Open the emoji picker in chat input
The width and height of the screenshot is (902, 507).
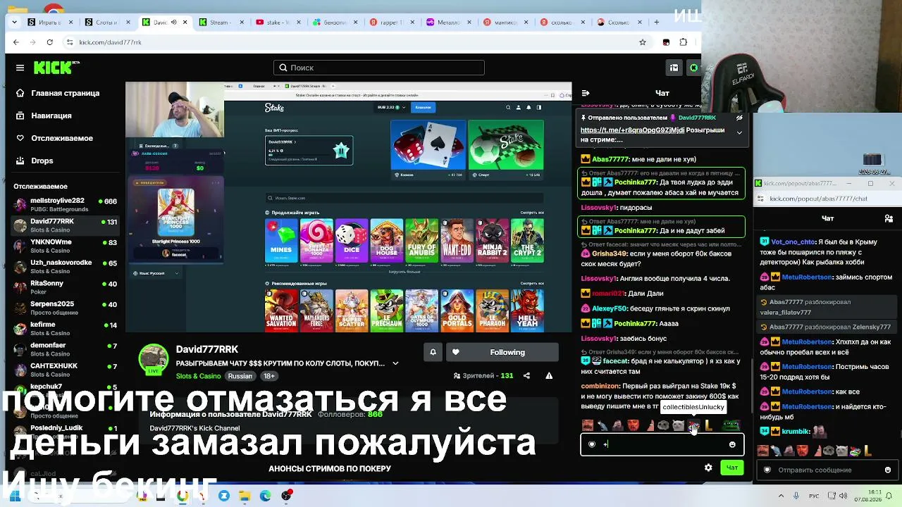click(732, 444)
